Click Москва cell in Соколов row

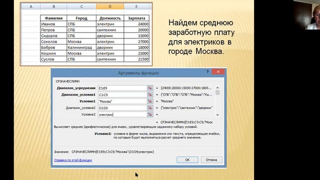[x=81, y=41]
